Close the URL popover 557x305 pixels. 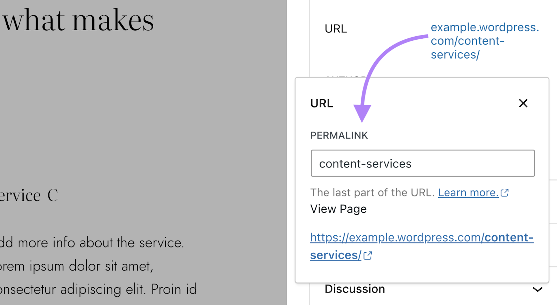click(523, 103)
